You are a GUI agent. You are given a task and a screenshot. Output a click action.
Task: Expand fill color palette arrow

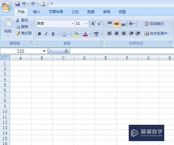(80, 34)
